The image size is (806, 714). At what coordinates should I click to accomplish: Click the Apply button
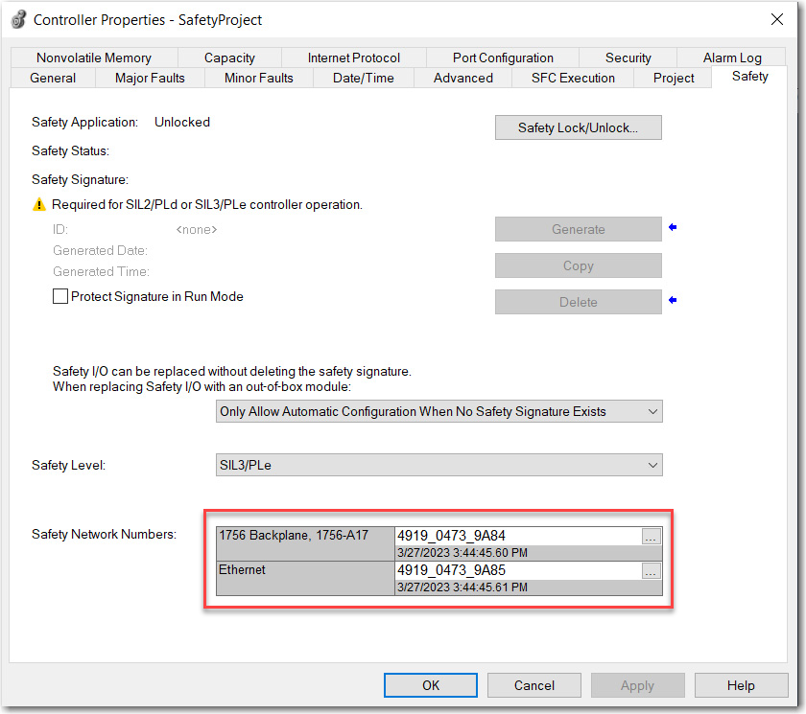(637, 685)
